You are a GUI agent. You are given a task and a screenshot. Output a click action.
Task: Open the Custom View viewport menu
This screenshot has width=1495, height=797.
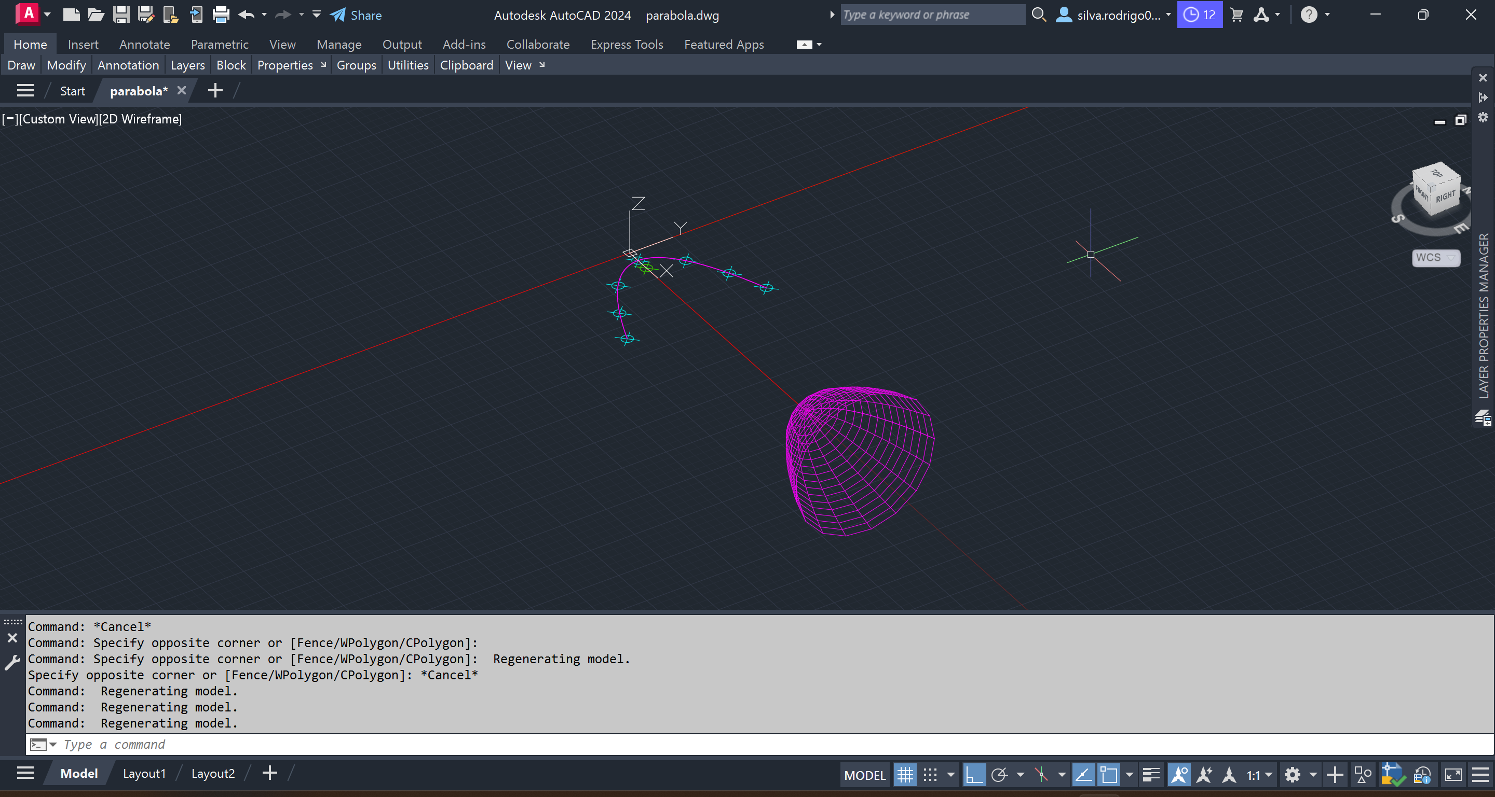[59, 119]
